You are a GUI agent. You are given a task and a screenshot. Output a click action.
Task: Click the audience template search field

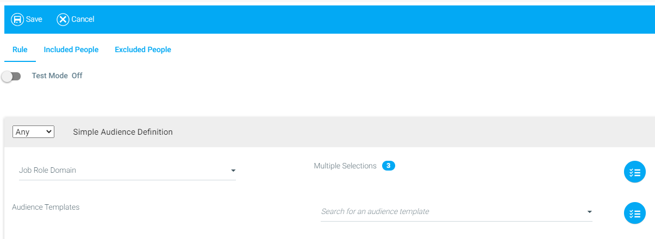(457, 211)
